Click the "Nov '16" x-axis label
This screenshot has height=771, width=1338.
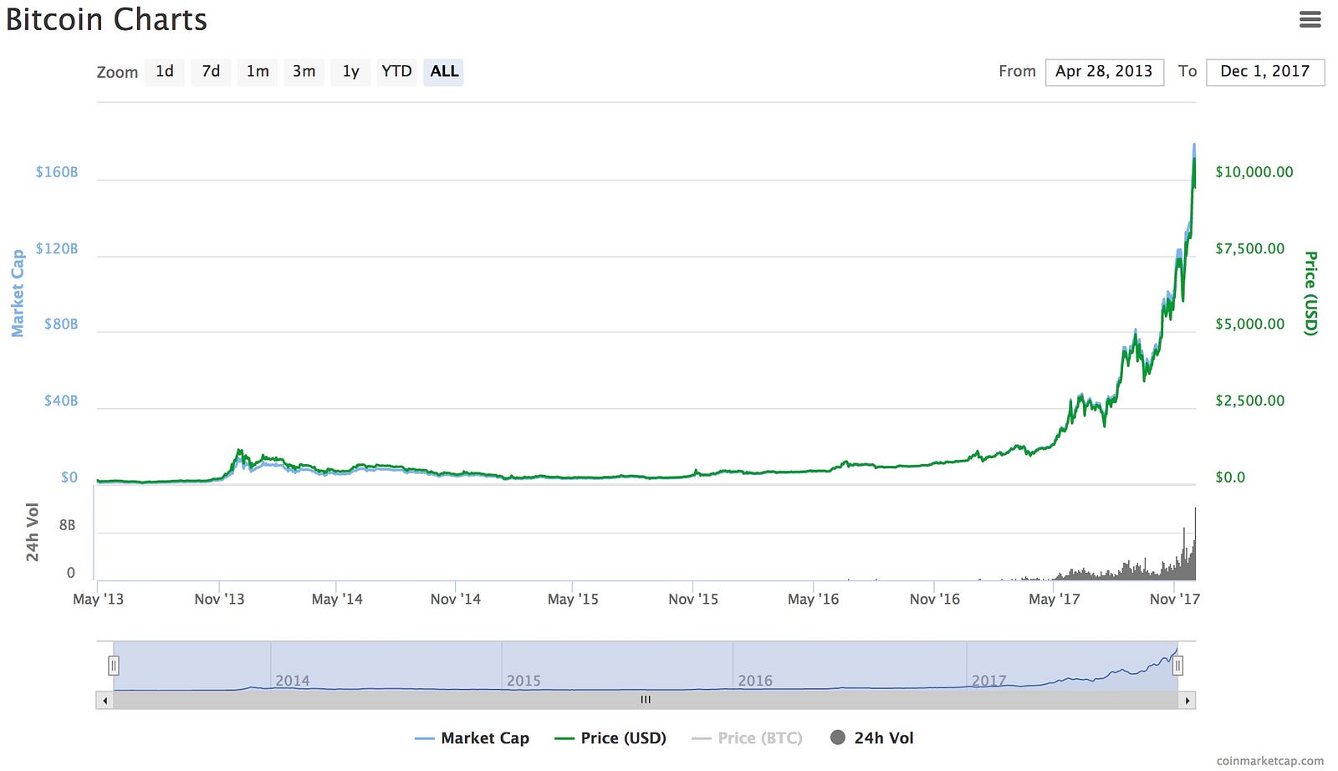pos(935,599)
